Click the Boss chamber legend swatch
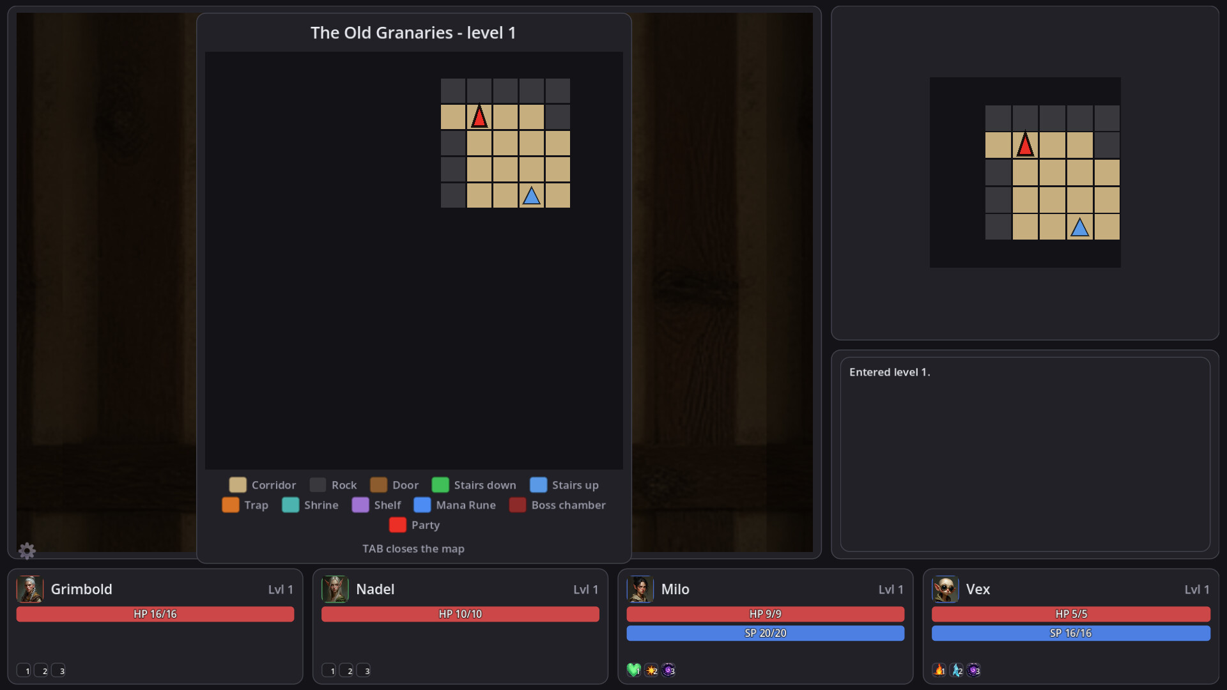 point(518,505)
